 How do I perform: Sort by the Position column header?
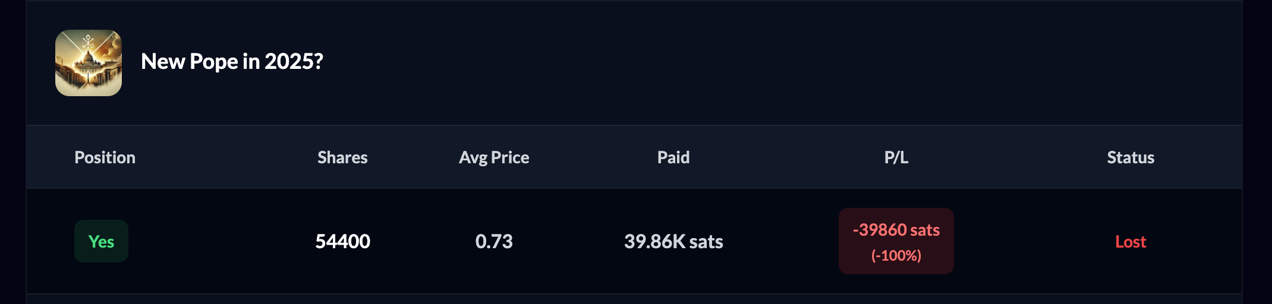click(x=105, y=157)
